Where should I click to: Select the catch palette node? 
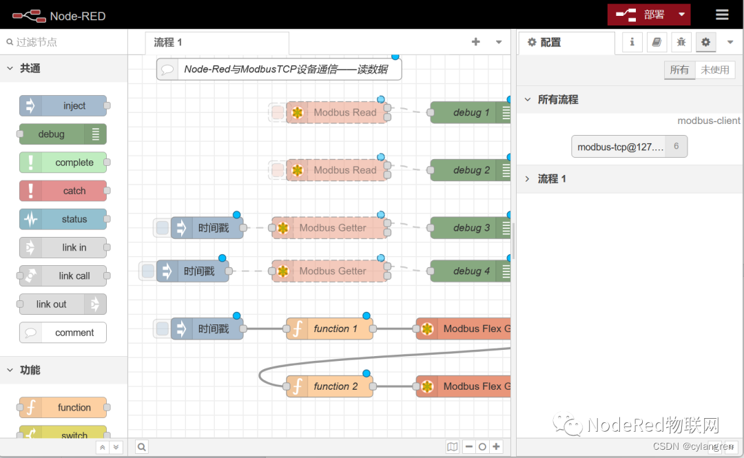pyautogui.click(x=63, y=191)
